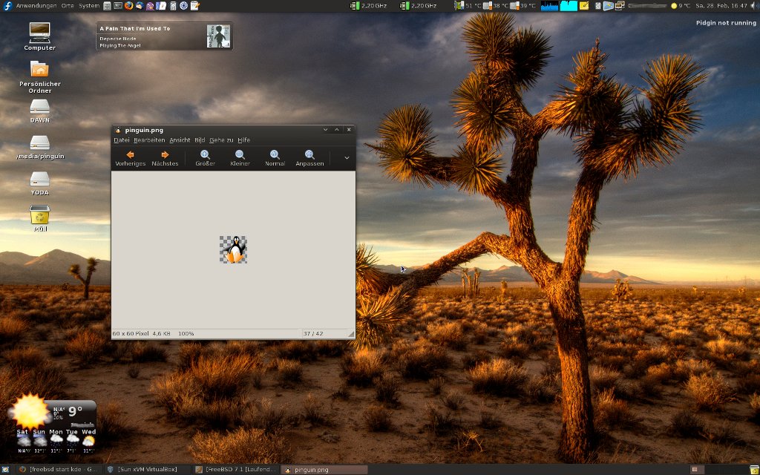Zoom out with the Kleiner icon
Viewport: 760px width, 475px height.
(240, 157)
